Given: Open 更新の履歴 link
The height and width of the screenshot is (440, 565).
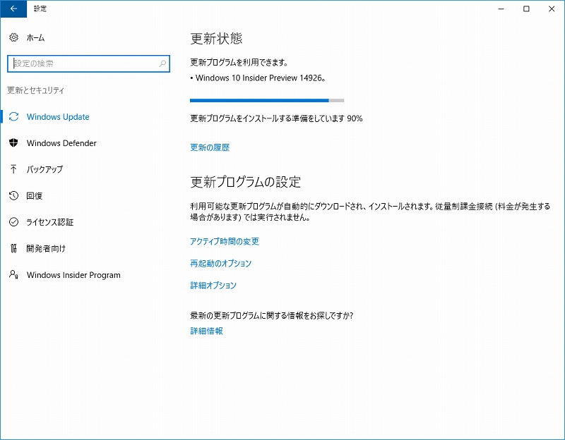Looking at the screenshot, I should click(210, 147).
